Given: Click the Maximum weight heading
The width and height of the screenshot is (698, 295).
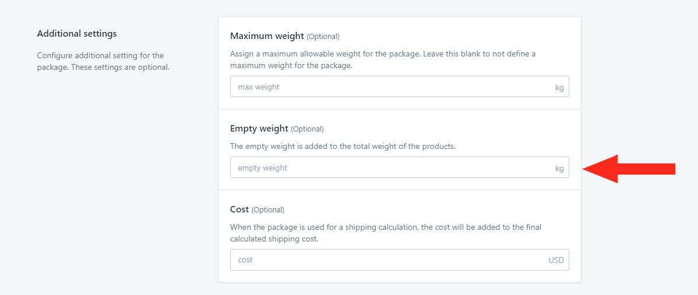Looking at the screenshot, I should tap(267, 36).
